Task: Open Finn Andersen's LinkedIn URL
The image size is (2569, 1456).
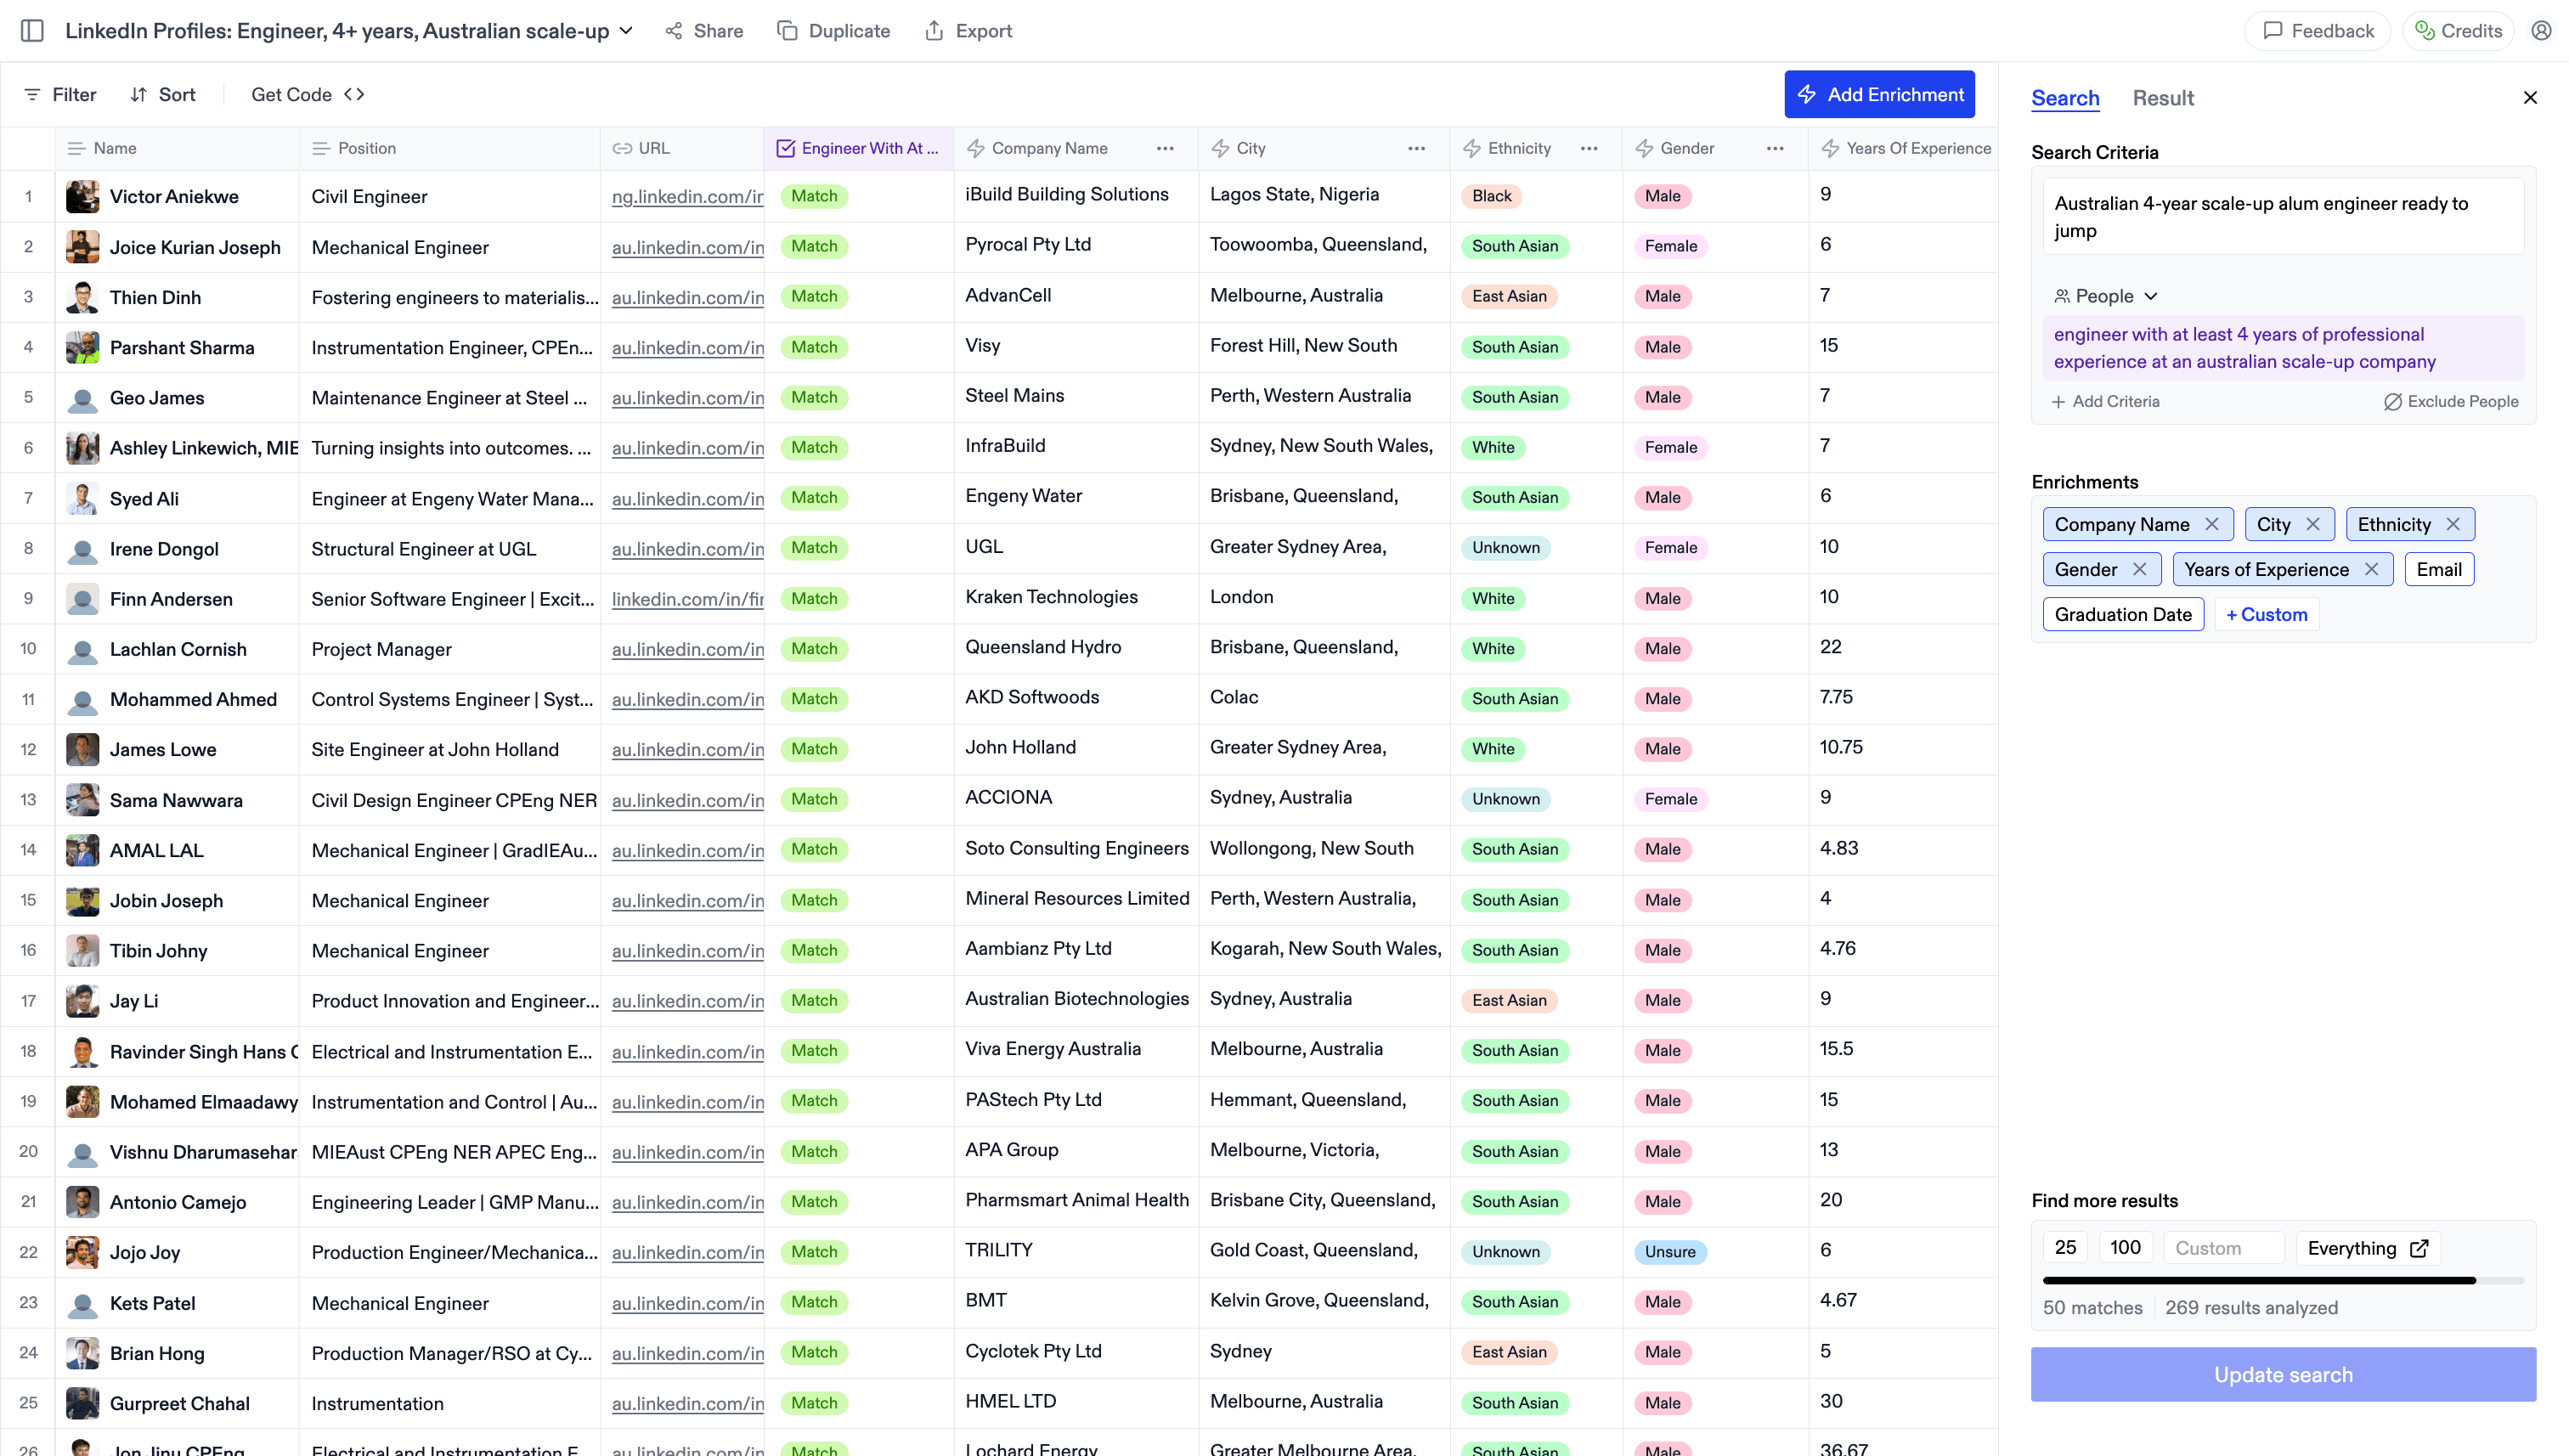Action: pos(687,598)
